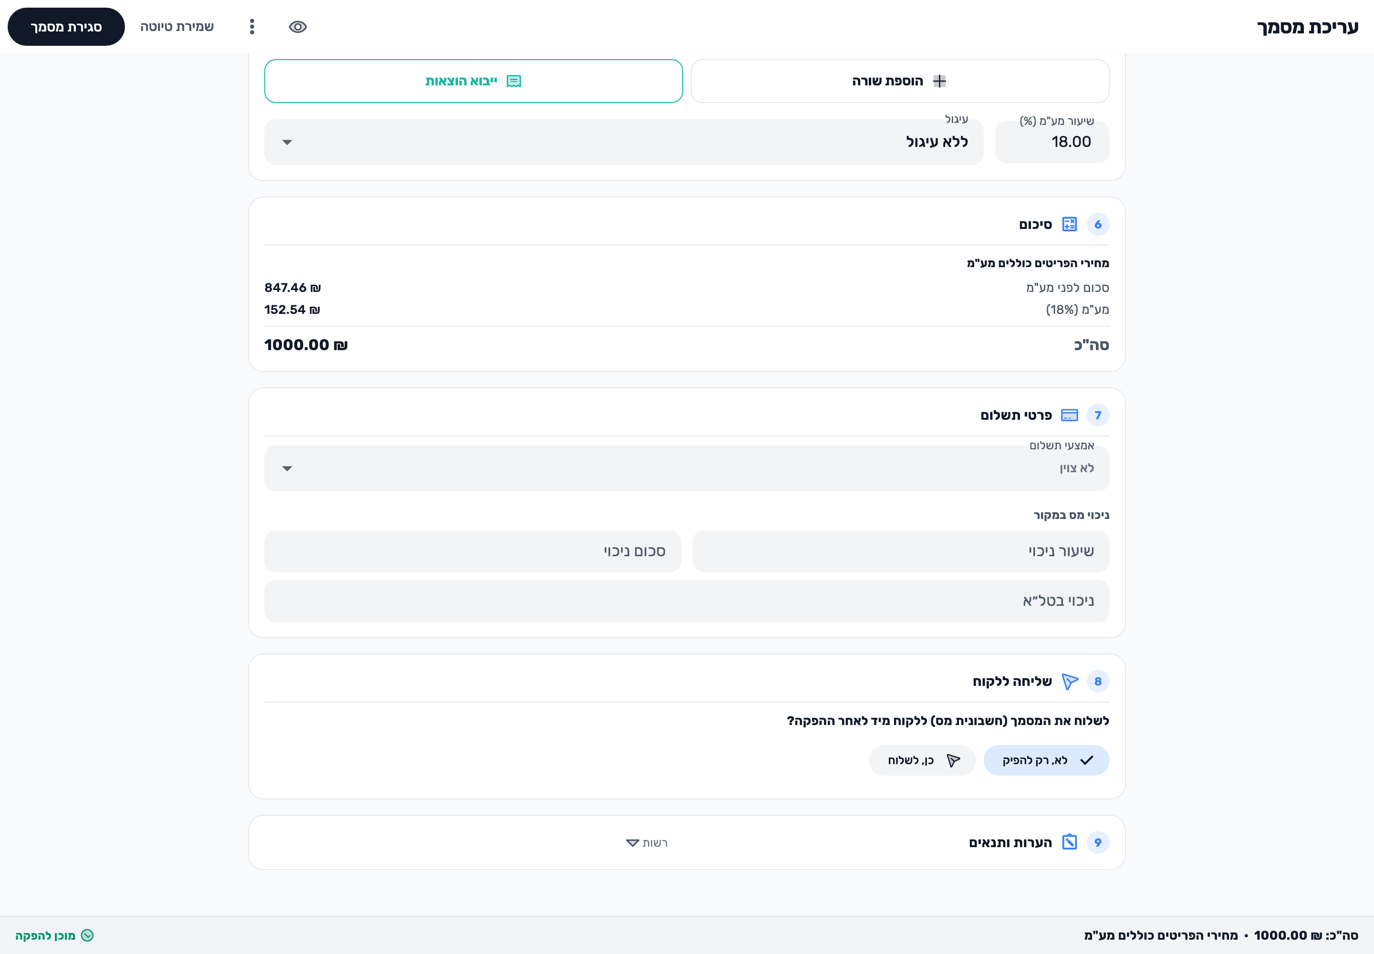
Task: Click the סכום ניכוי input field
Action: coord(472,551)
